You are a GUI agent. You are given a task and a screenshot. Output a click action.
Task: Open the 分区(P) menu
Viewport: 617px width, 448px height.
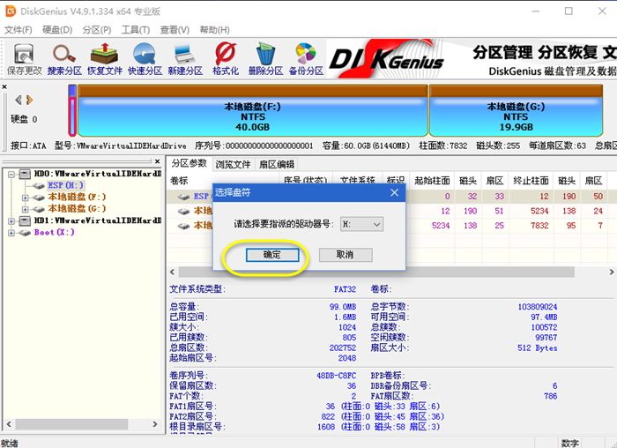(x=97, y=30)
